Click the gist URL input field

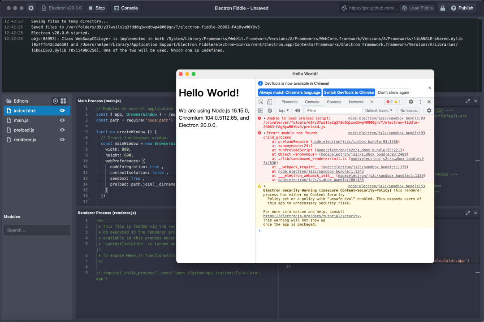(370, 8)
